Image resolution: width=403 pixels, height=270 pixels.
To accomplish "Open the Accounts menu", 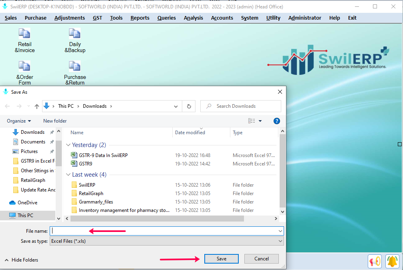I will (x=222, y=18).
